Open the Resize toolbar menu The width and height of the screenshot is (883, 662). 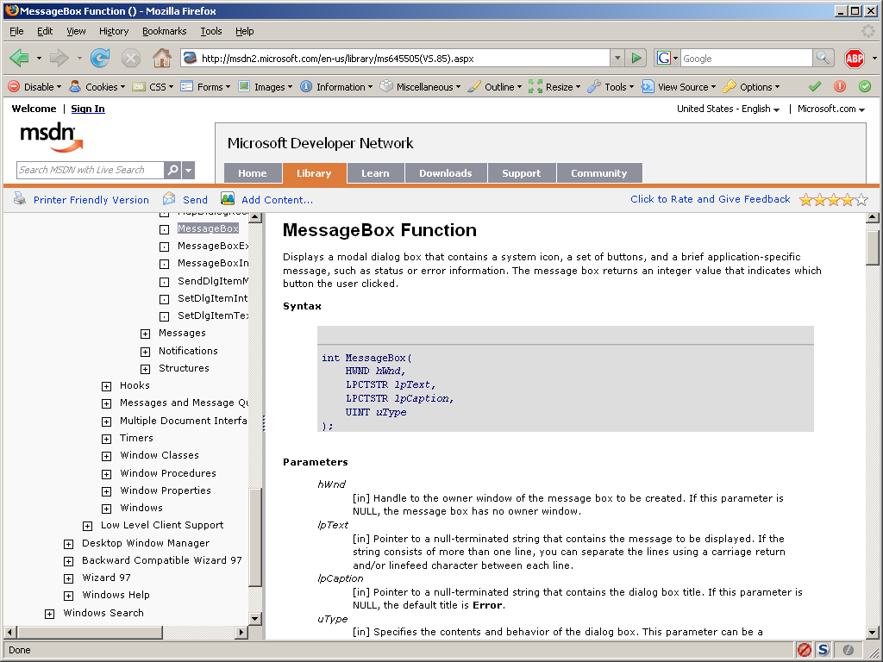[554, 87]
